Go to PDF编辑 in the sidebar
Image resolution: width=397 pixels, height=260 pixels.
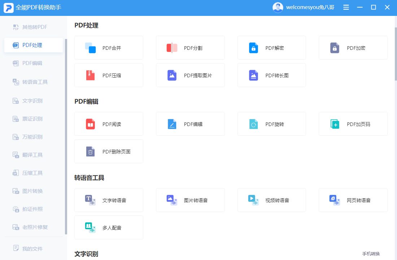click(x=34, y=63)
